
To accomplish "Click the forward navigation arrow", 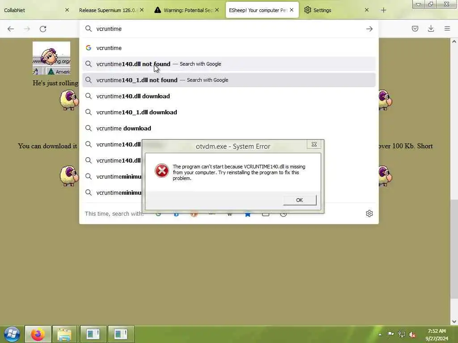I will pos(26,29).
